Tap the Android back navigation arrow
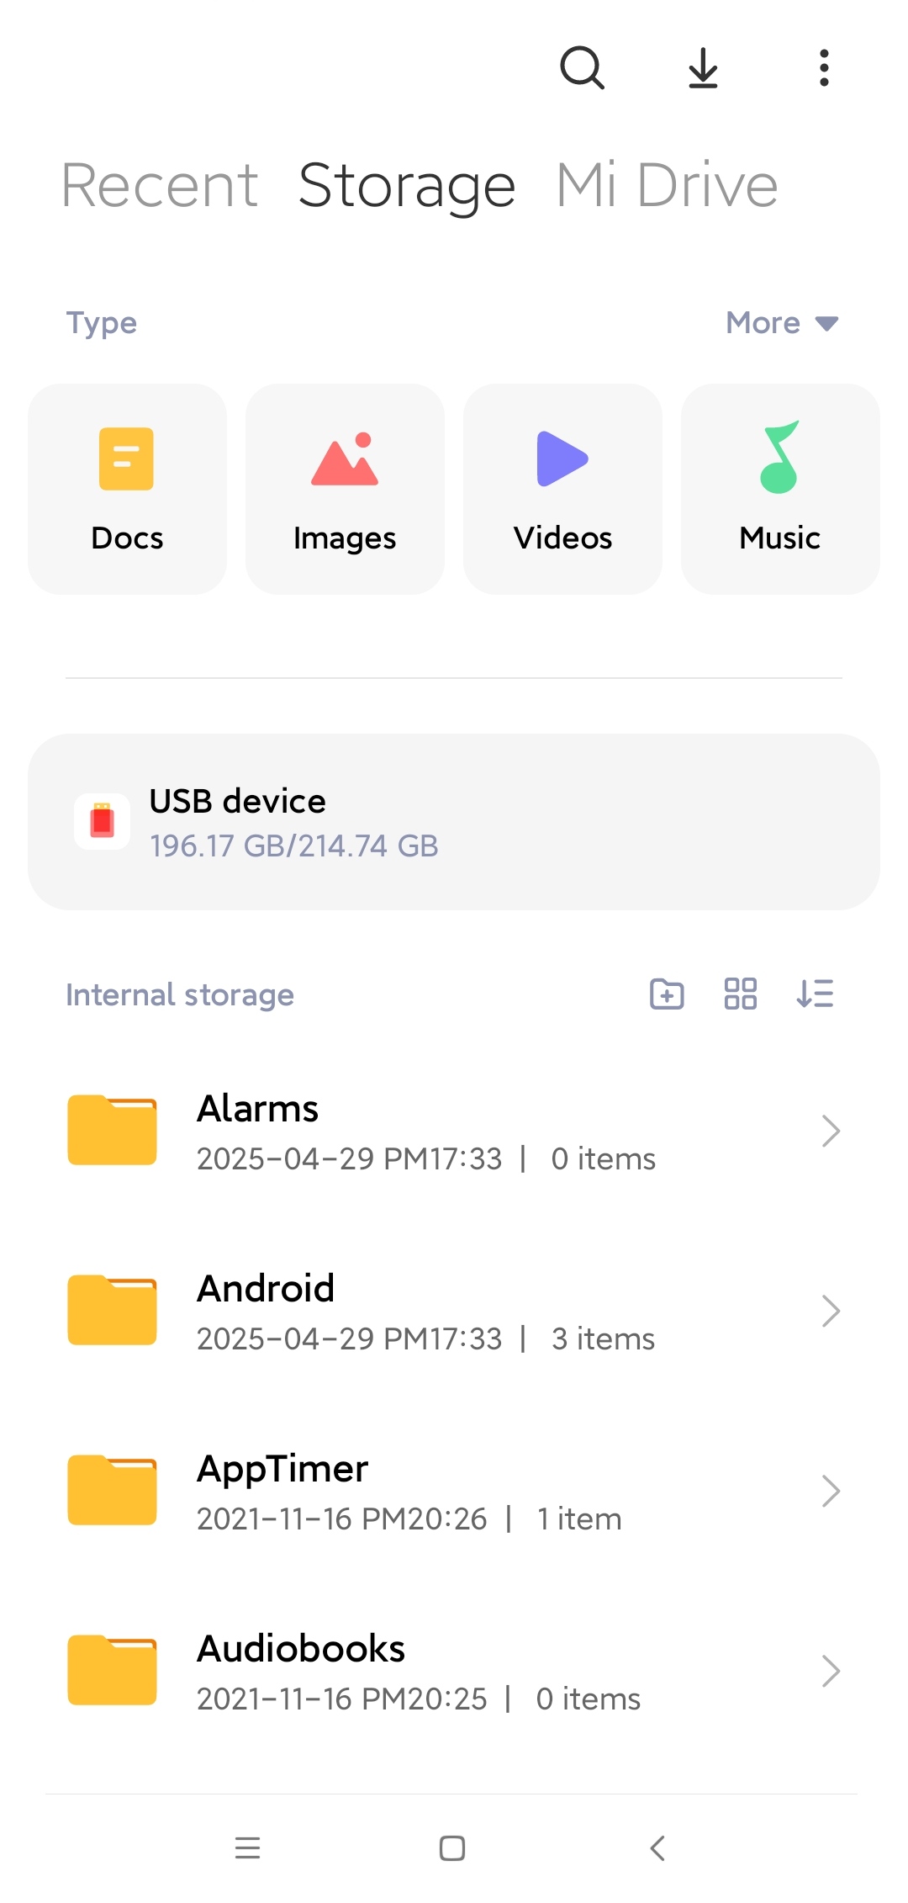The width and height of the screenshot is (908, 1903). coord(657,1848)
